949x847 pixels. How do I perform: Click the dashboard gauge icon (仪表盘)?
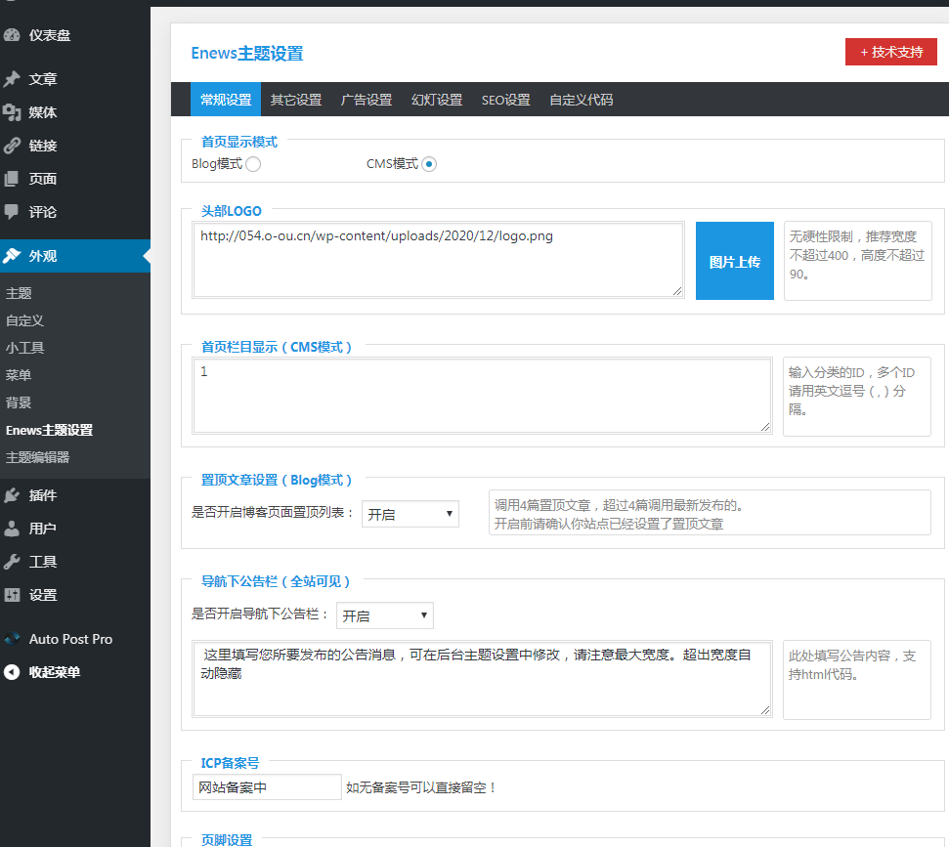[x=12, y=36]
